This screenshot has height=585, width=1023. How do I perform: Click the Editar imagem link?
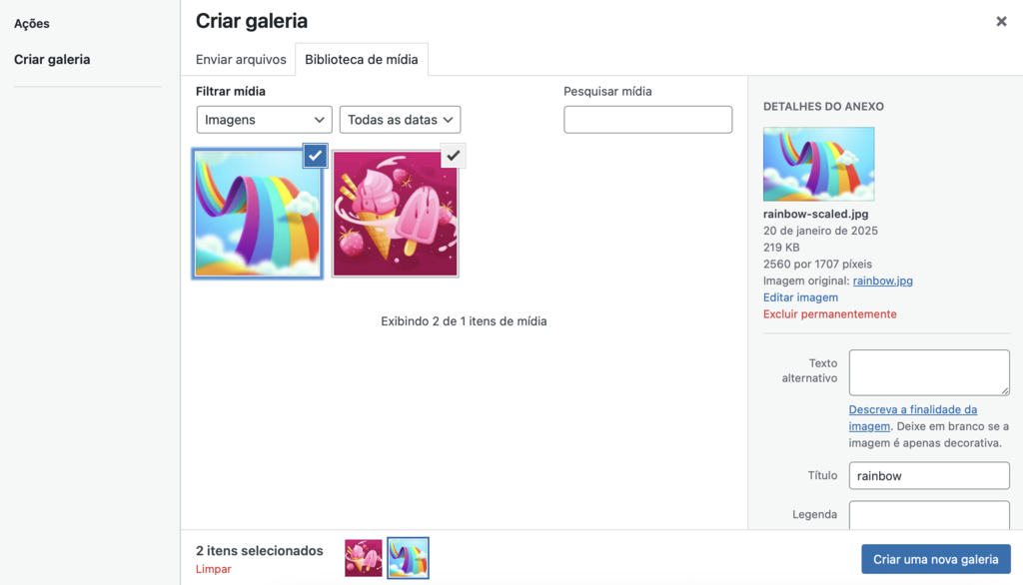[x=800, y=296]
